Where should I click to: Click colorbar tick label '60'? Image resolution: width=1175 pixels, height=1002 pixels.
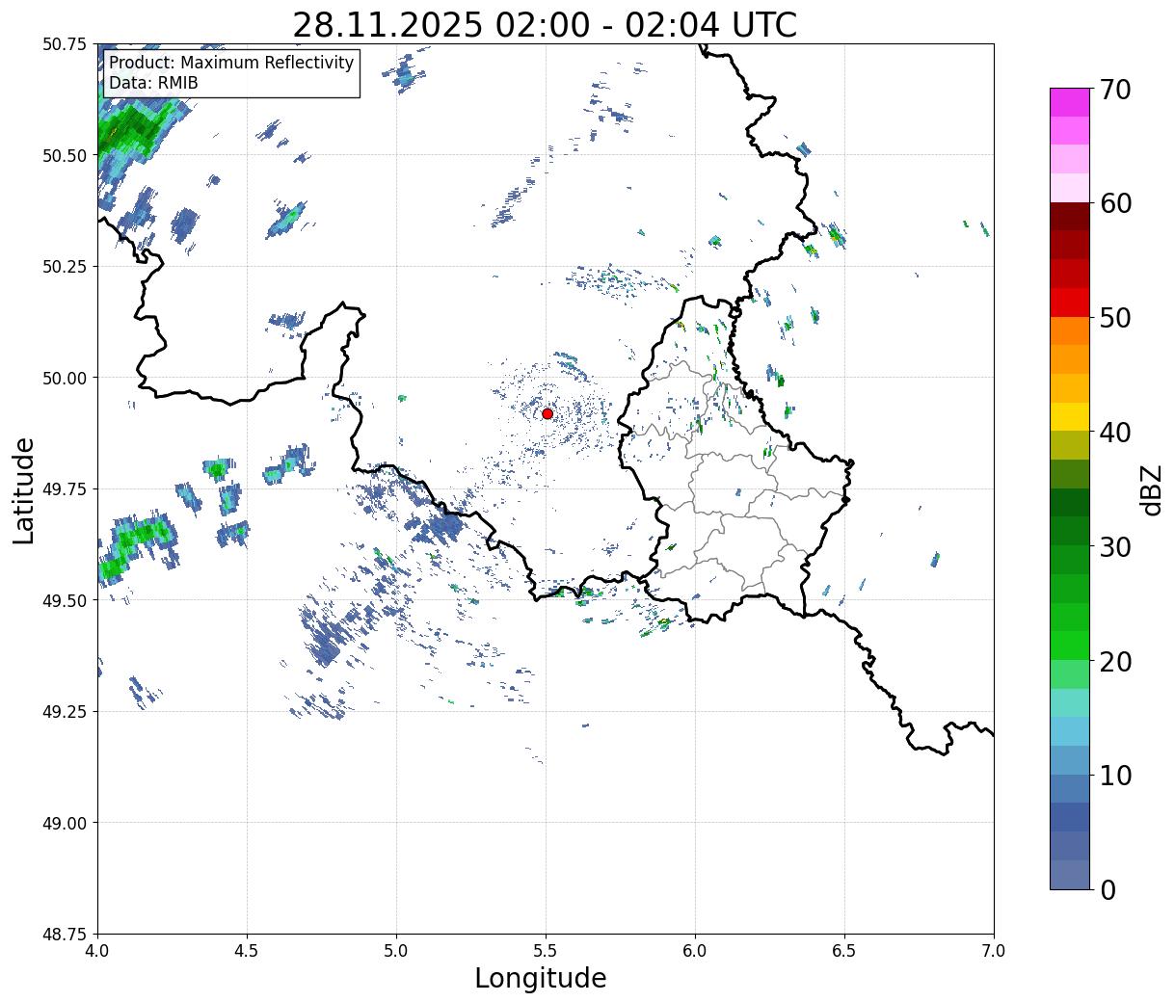(1114, 203)
